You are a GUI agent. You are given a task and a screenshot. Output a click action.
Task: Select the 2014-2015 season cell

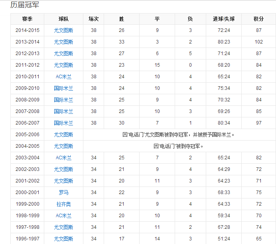(x=27, y=30)
